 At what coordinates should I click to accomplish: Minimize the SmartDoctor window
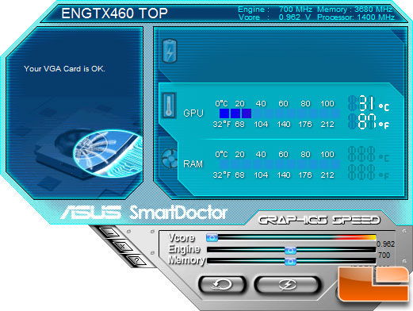pos(110,233)
